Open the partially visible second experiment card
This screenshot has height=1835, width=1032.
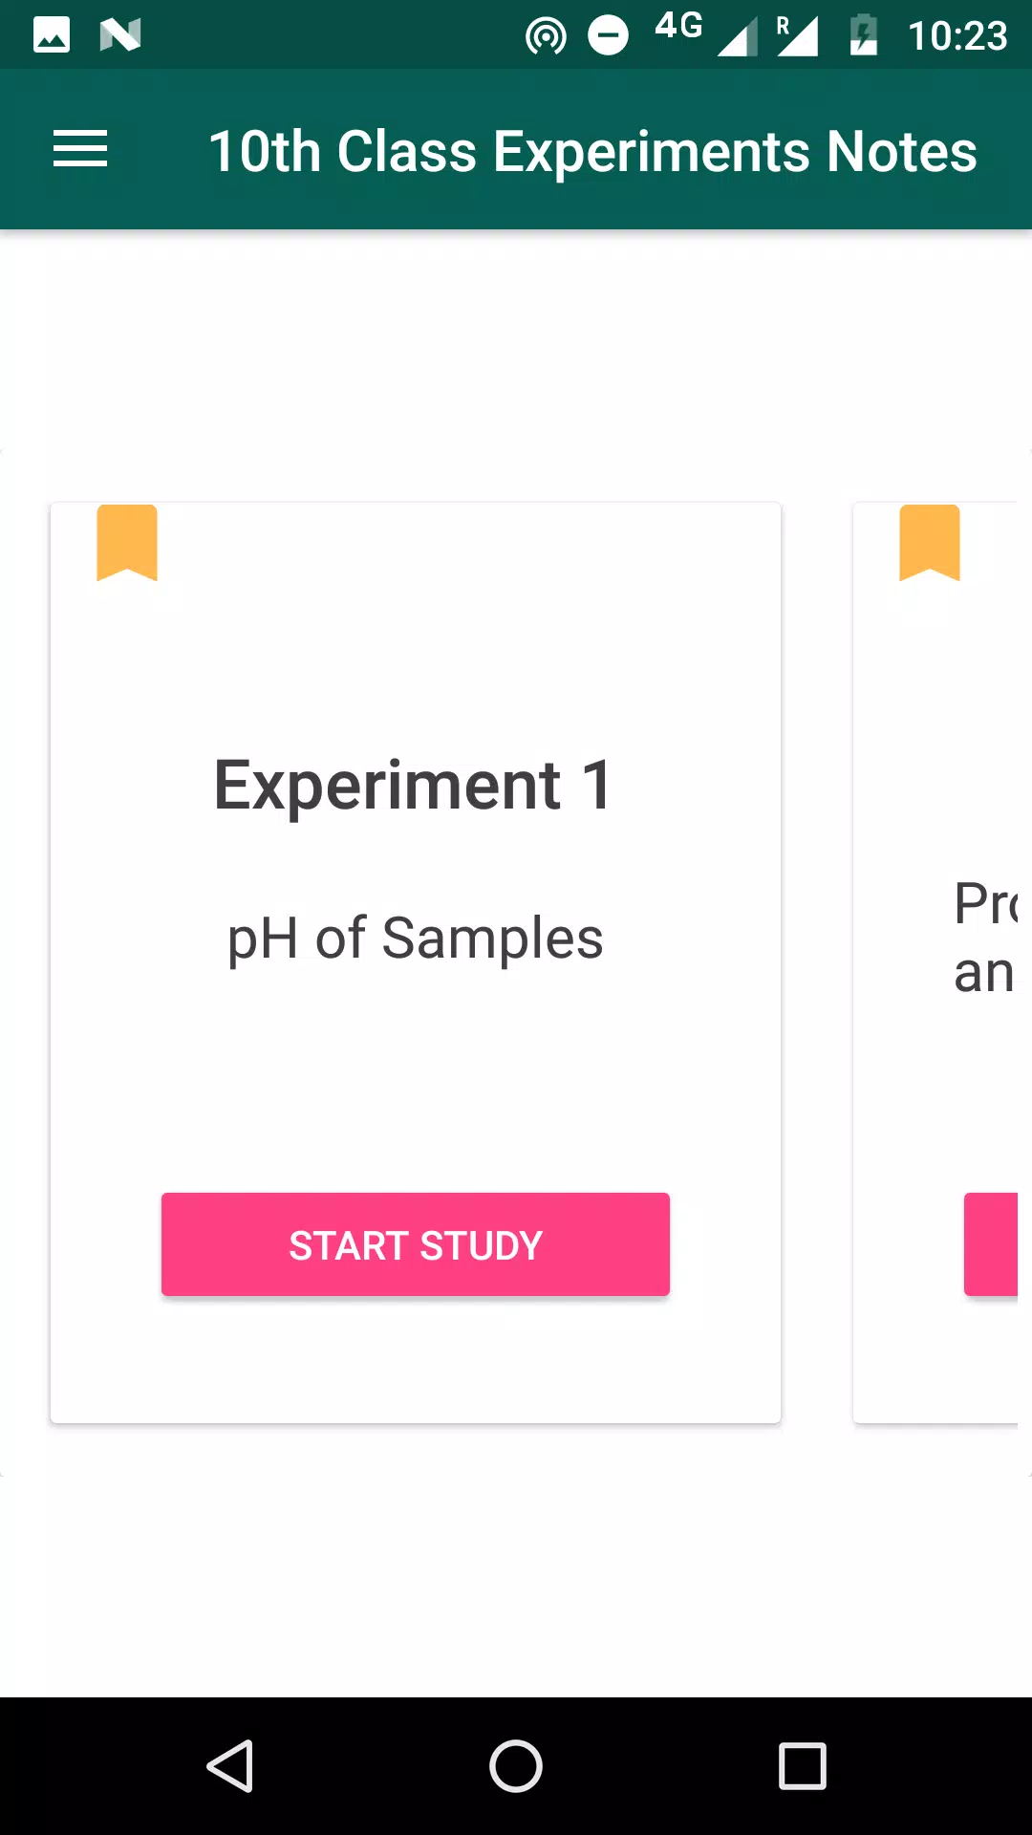coord(935,962)
